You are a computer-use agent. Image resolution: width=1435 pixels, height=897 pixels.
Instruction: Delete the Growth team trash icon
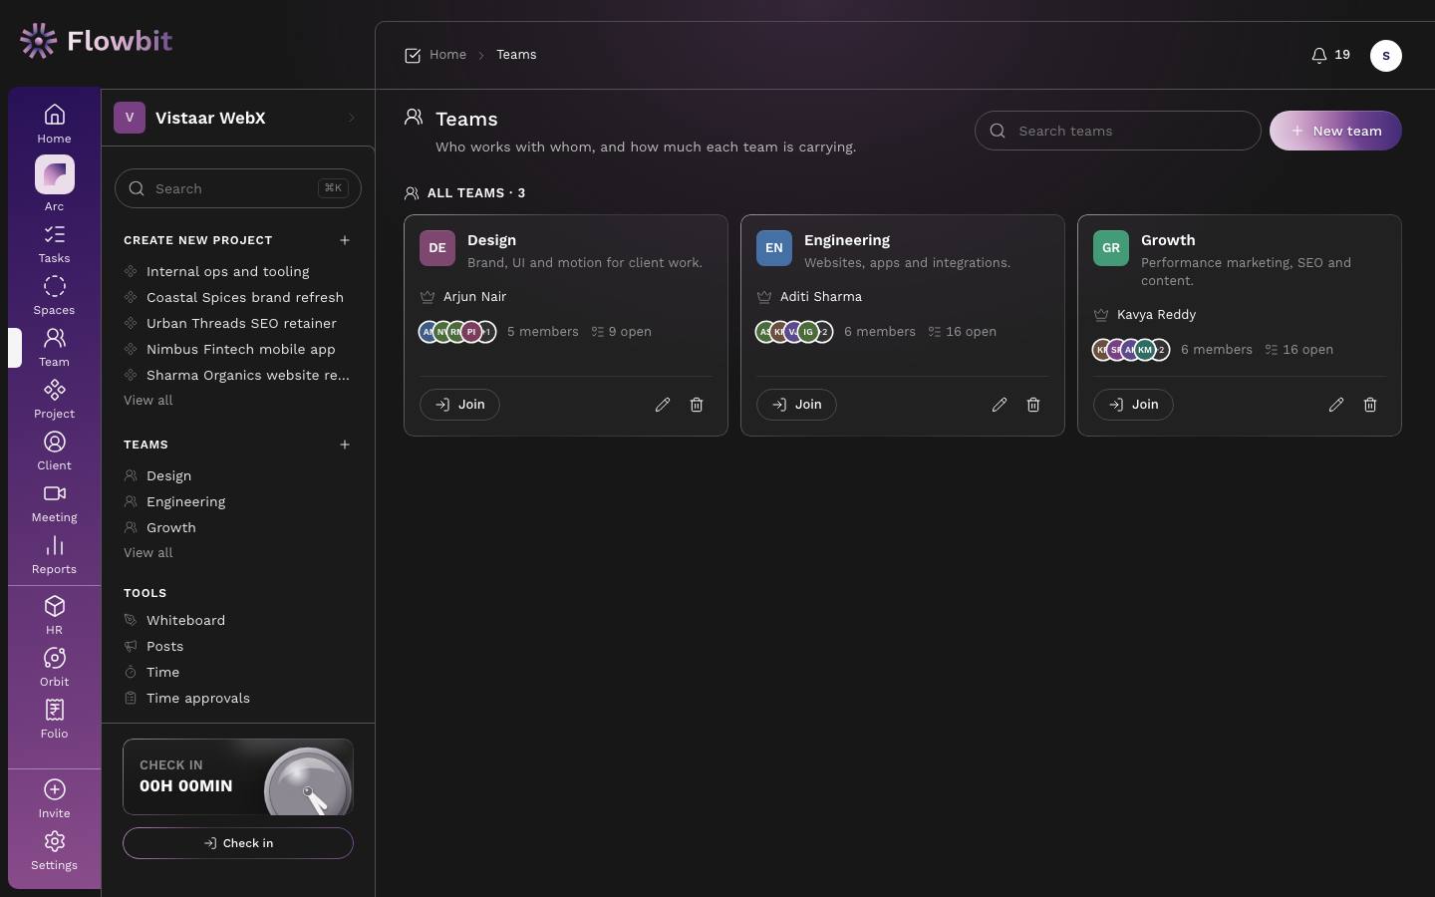(x=1370, y=405)
